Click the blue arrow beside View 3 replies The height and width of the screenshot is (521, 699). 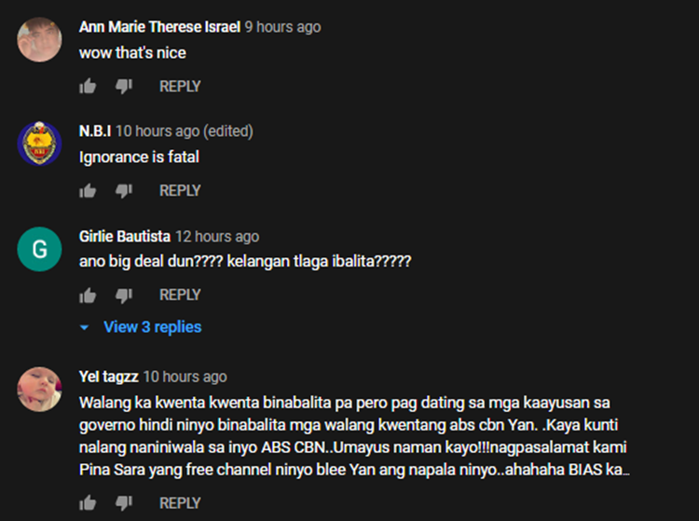point(84,328)
